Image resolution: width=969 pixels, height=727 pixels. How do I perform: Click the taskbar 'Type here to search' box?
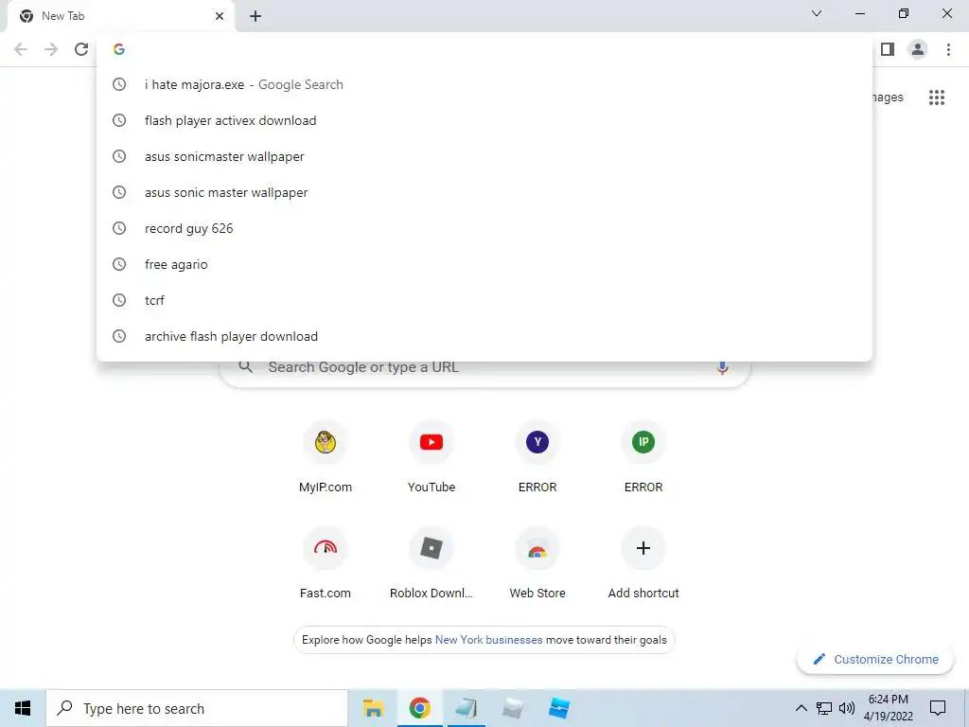(197, 708)
